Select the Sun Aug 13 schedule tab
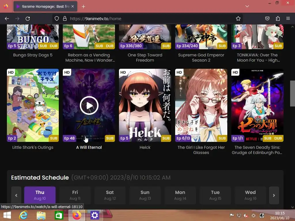The width and height of the screenshot is (295, 221). coord(145,195)
